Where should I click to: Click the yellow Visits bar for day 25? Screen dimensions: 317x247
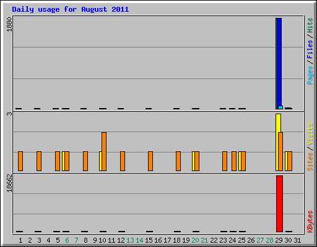point(240,161)
